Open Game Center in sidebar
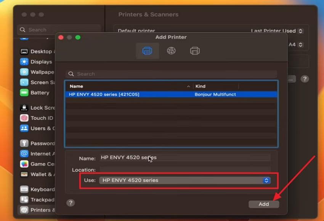The width and height of the screenshot is (324, 221). click(x=37, y=164)
